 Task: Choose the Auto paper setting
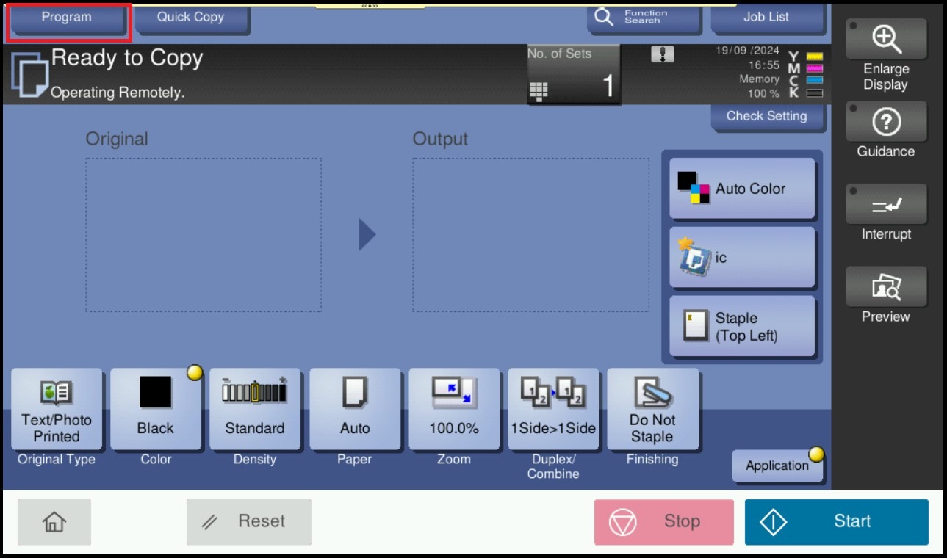[355, 409]
